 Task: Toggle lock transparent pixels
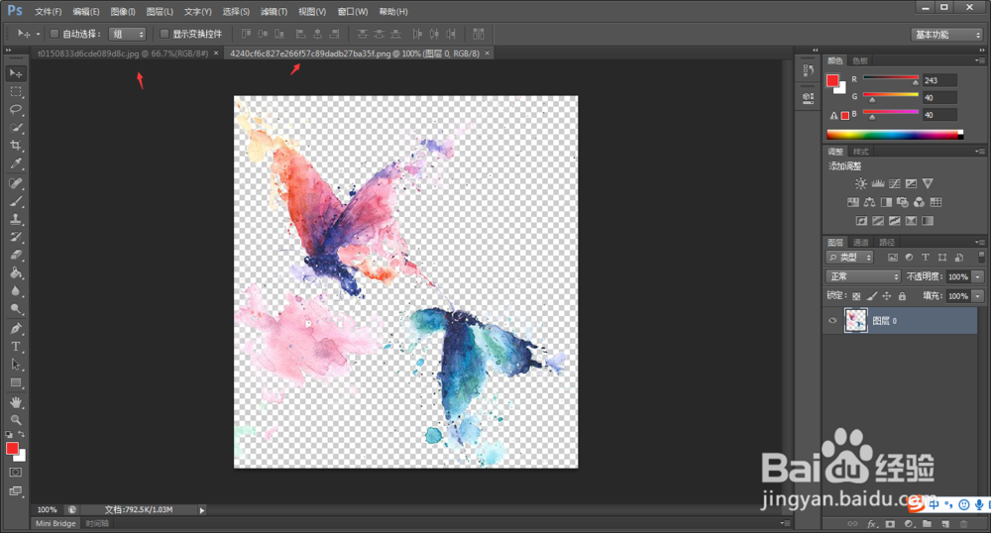click(x=856, y=295)
